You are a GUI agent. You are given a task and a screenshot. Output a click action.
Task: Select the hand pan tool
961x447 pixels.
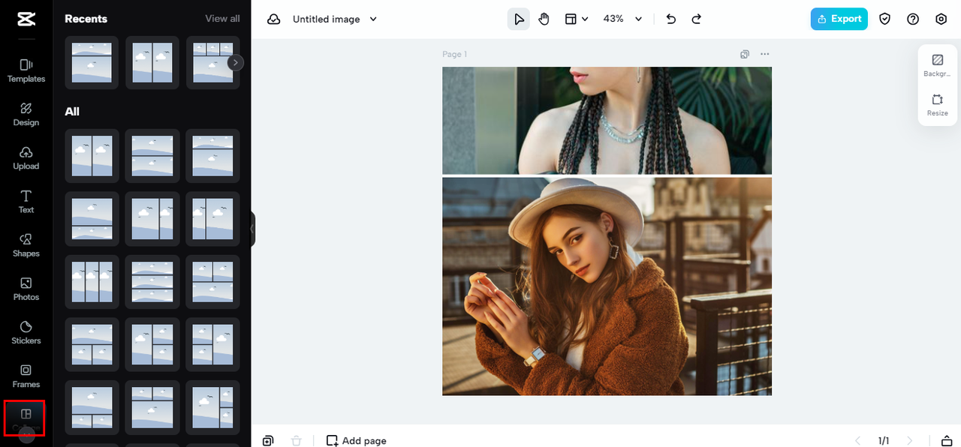[x=544, y=19]
